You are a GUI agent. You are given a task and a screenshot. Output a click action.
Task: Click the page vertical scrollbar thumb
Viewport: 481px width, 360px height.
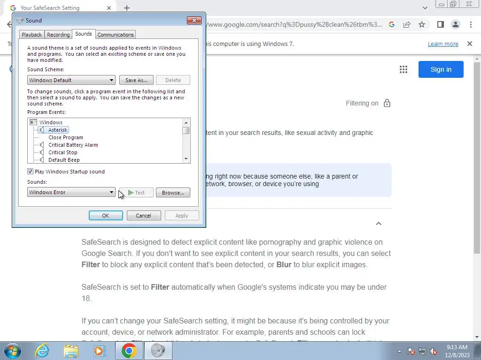(x=477, y=157)
